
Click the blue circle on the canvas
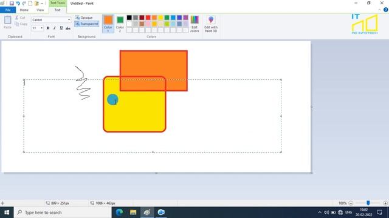tap(112, 99)
